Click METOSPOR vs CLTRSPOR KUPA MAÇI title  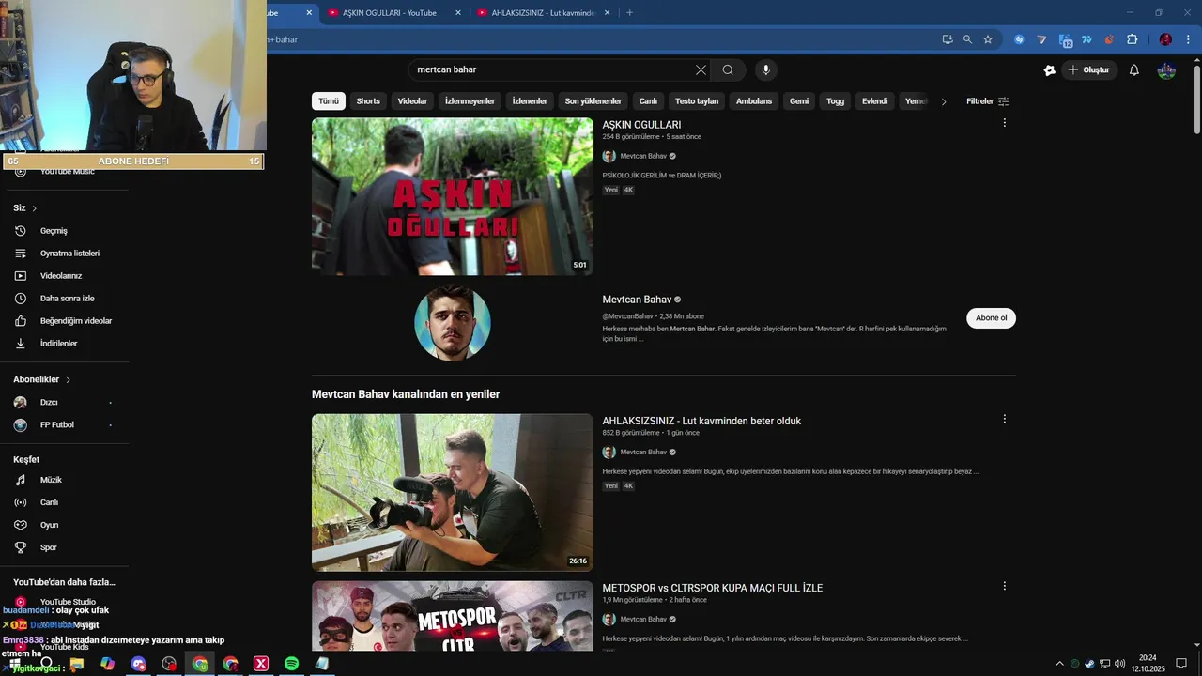[712, 588]
